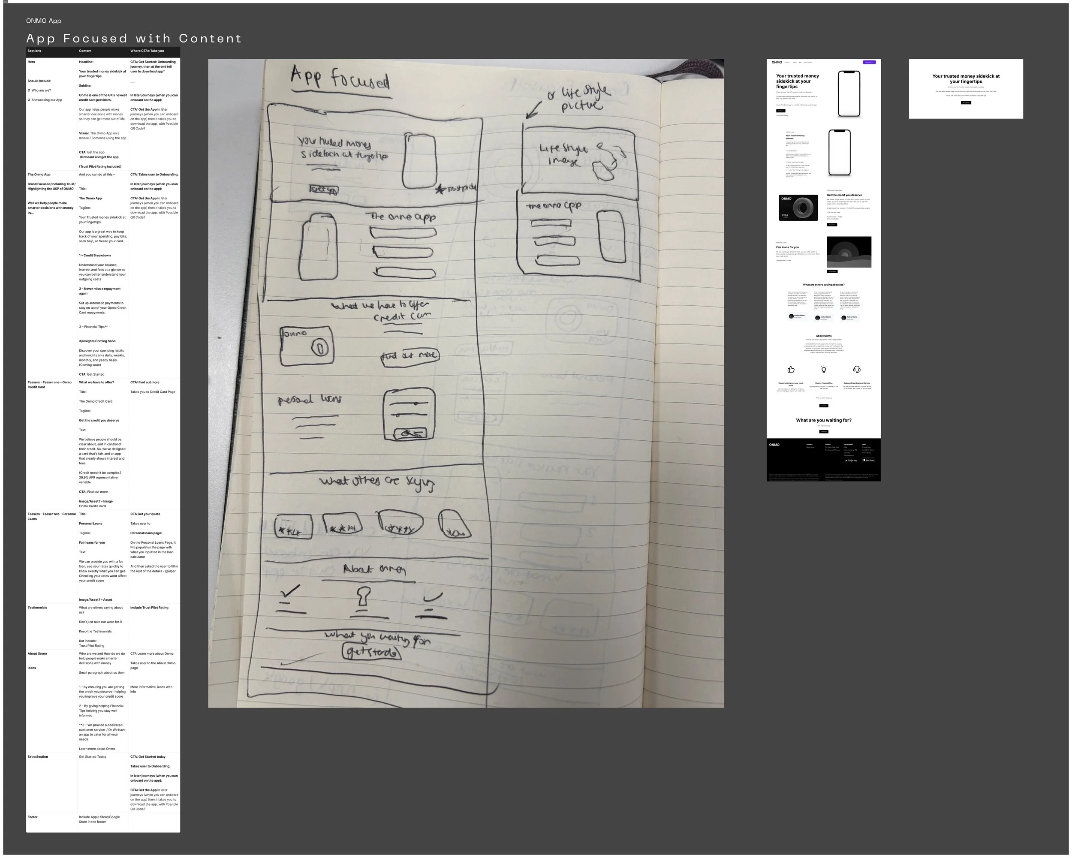Click the ONMO logo in mockup header
Screen dimensions: 1072x858
[776, 62]
